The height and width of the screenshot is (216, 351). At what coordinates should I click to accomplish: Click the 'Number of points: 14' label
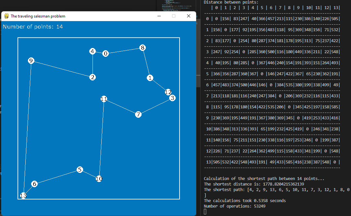pos(34,27)
